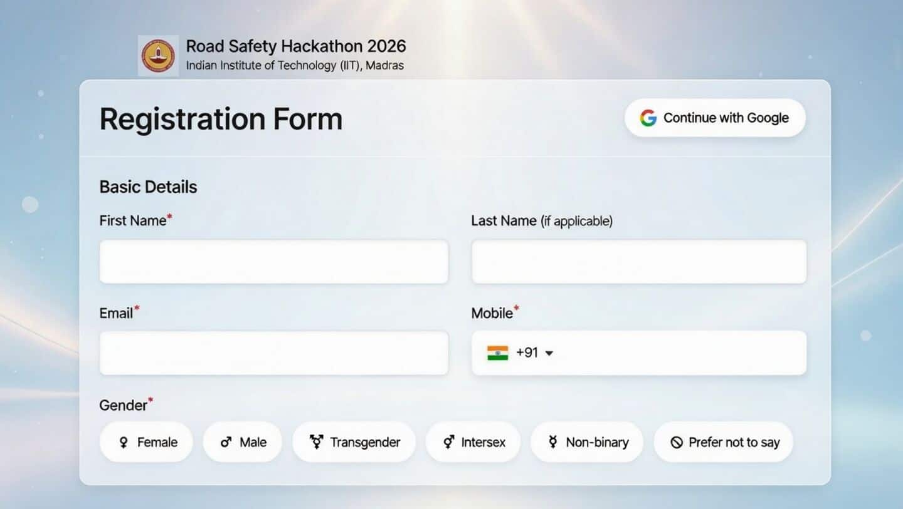
Task: Select the Prefer not to say option
Action: point(723,442)
